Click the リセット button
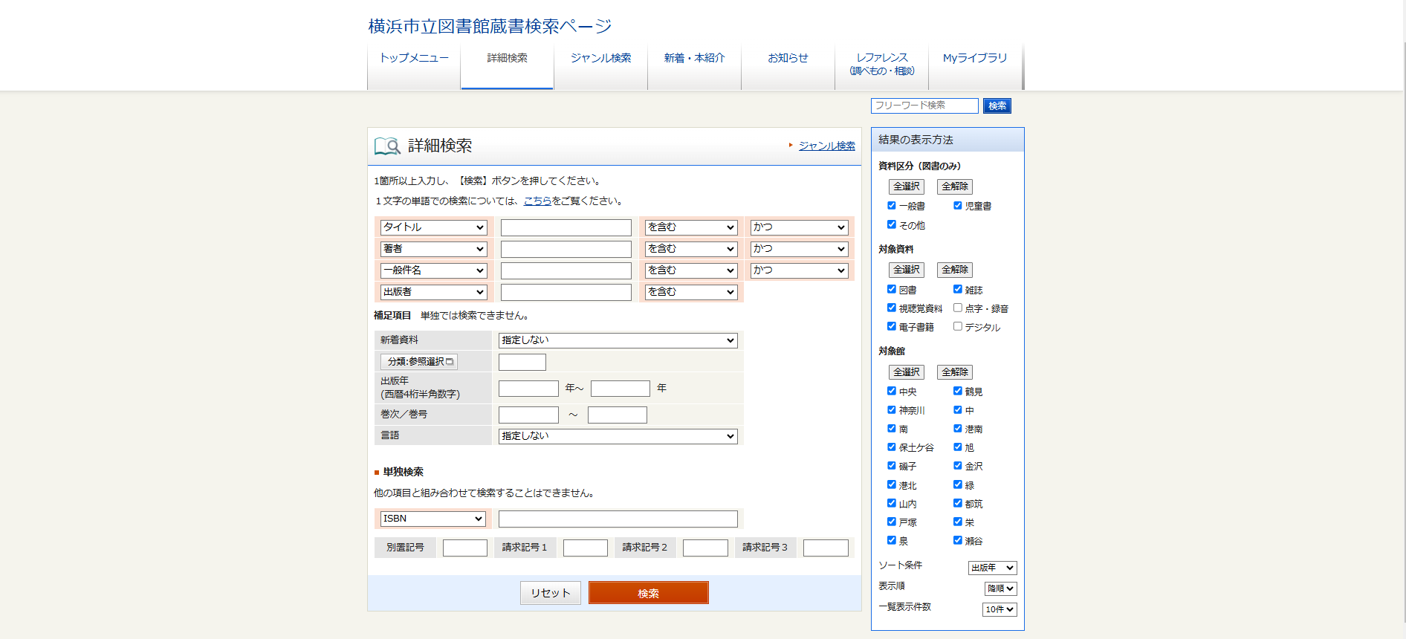This screenshot has width=1406, height=639. click(x=551, y=593)
